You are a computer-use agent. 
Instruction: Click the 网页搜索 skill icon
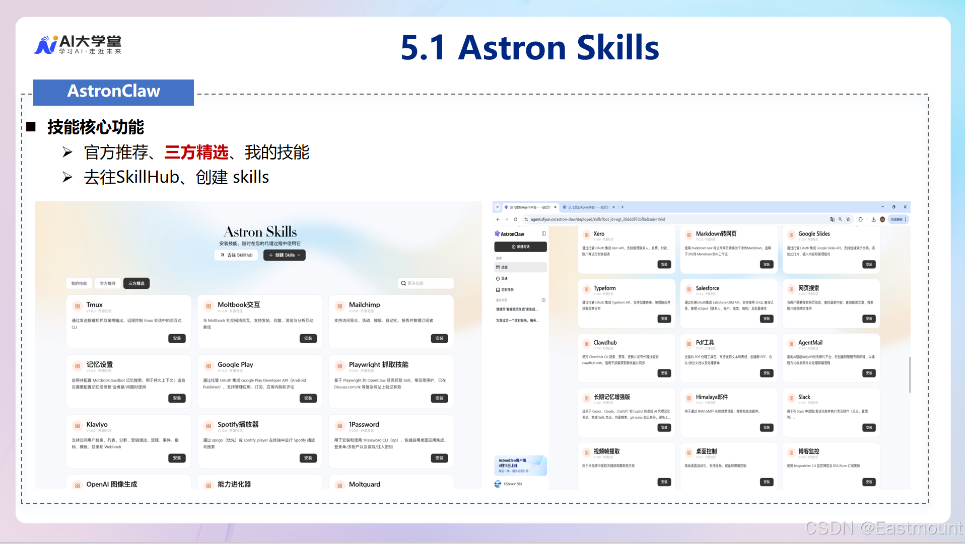pos(791,289)
